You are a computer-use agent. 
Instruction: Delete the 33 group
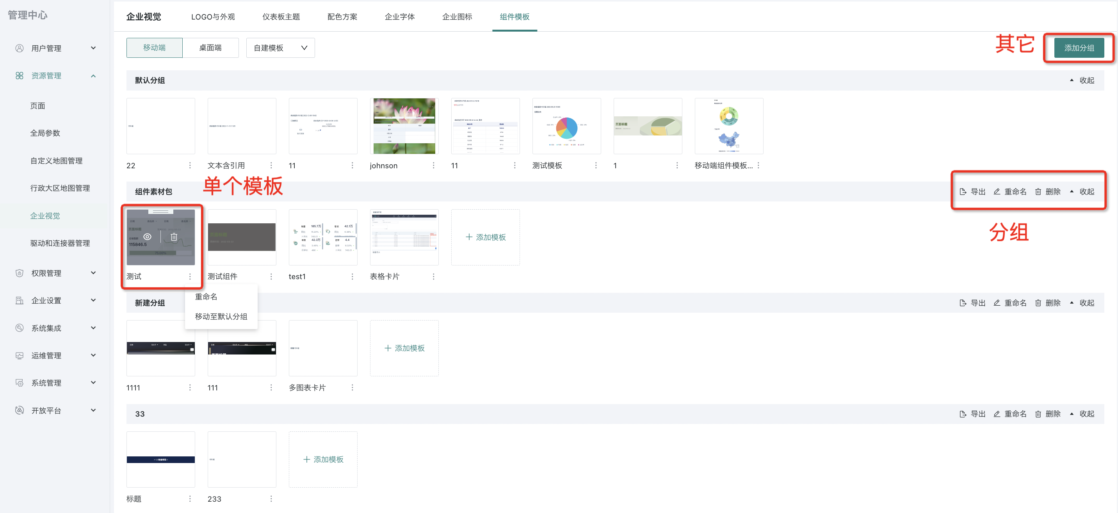pyautogui.click(x=1048, y=414)
